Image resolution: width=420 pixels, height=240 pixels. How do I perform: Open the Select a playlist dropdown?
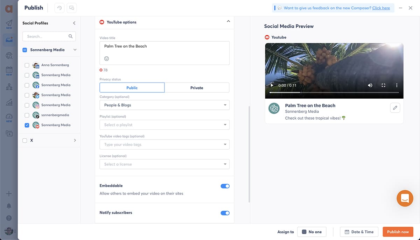coord(164,125)
